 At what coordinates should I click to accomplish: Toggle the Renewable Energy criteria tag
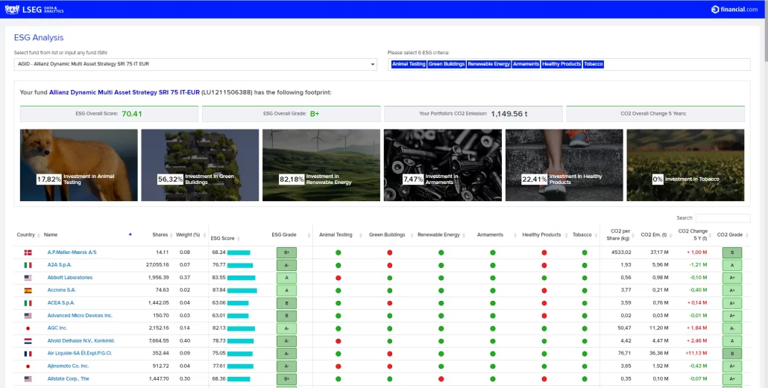tap(488, 64)
